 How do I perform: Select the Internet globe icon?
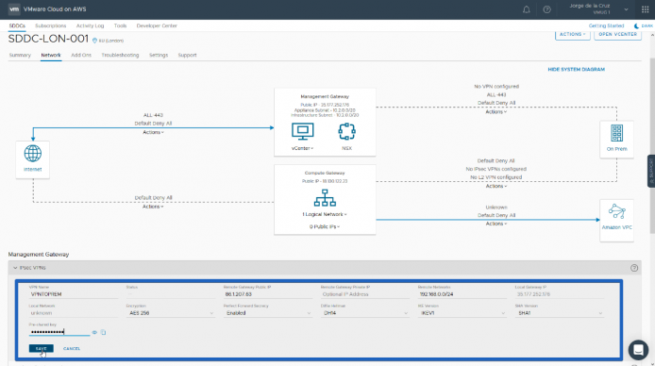tap(33, 154)
